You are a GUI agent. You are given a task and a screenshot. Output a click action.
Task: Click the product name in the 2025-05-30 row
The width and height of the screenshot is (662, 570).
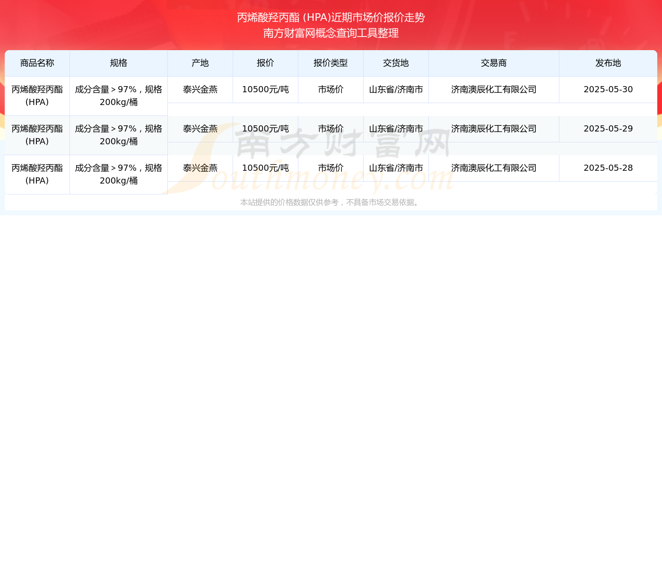(37, 96)
